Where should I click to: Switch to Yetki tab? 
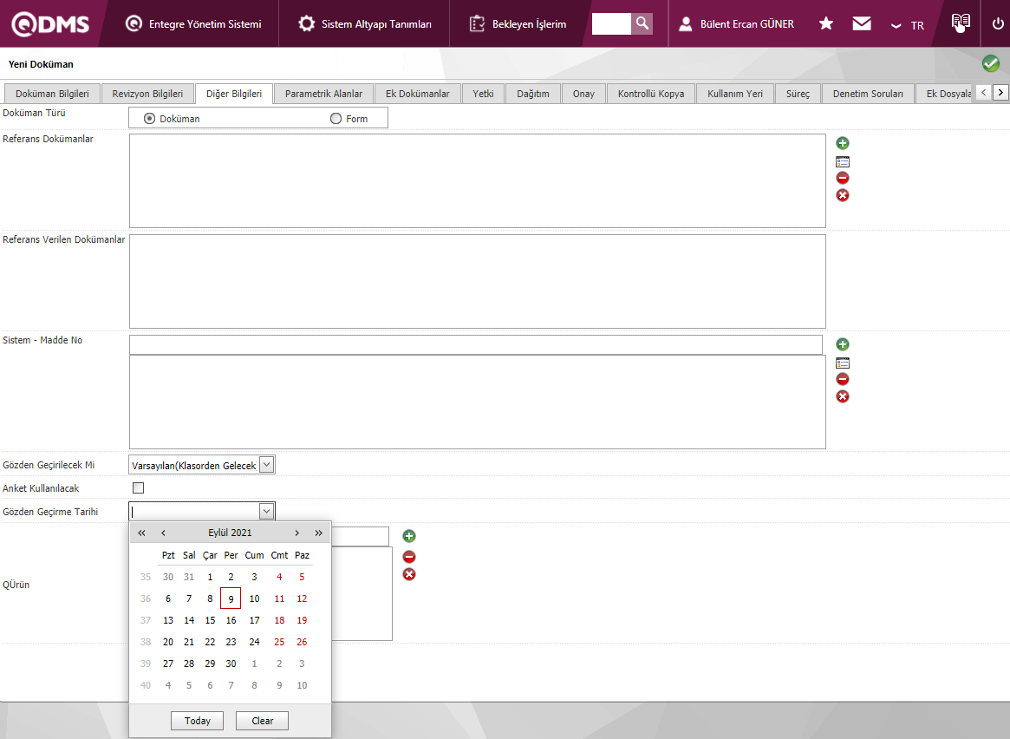coord(483,94)
